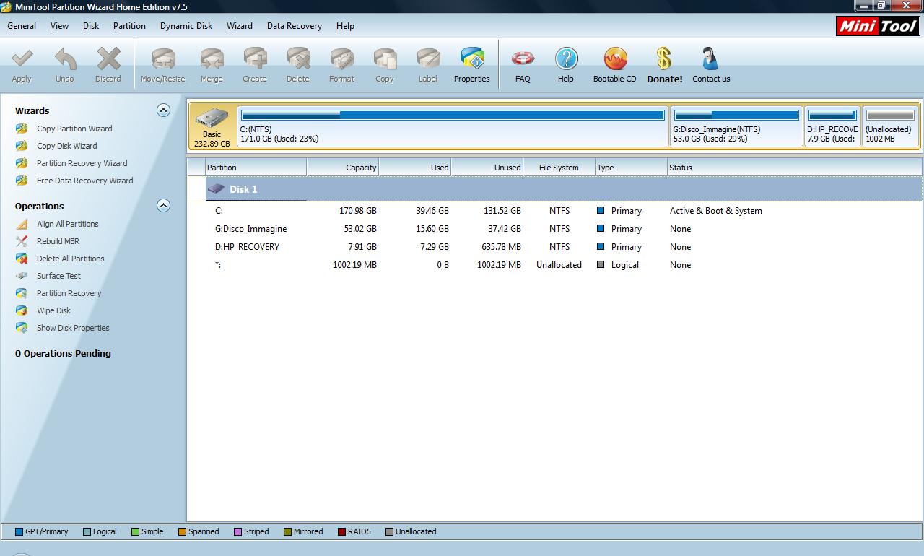Click the 170.98 GB capacity cell
This screenshot has width=924, height=556.
(358, 211)
